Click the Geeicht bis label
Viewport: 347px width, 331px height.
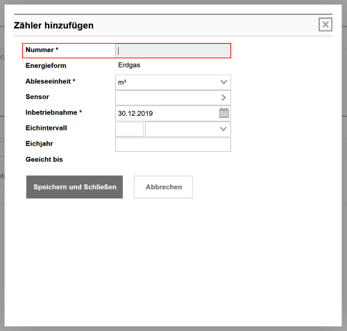44,160
